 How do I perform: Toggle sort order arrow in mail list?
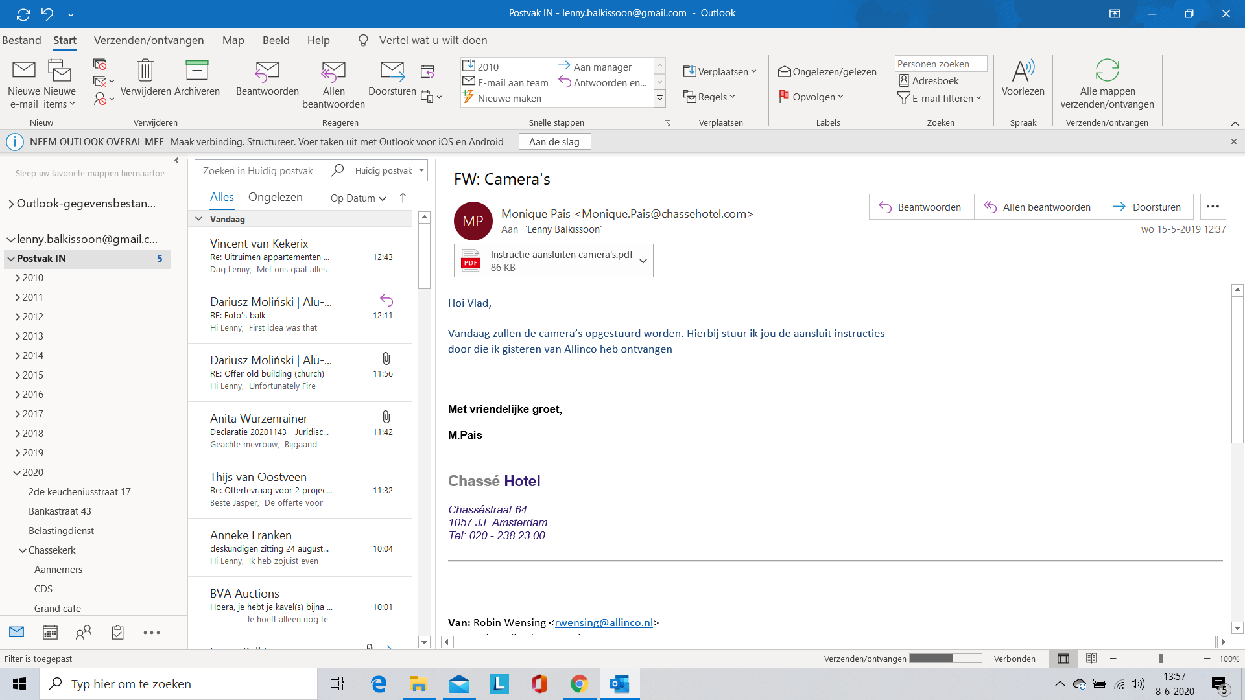pyautogui.click(x=403, y=198)
